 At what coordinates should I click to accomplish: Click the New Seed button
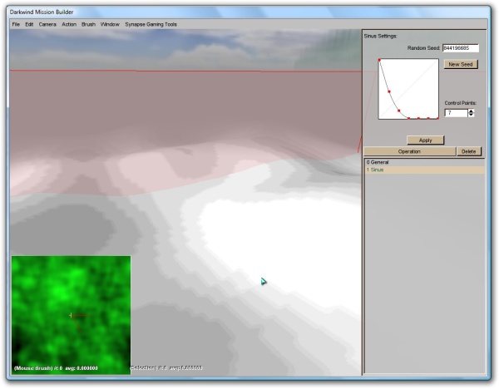(x=460, y=64)
